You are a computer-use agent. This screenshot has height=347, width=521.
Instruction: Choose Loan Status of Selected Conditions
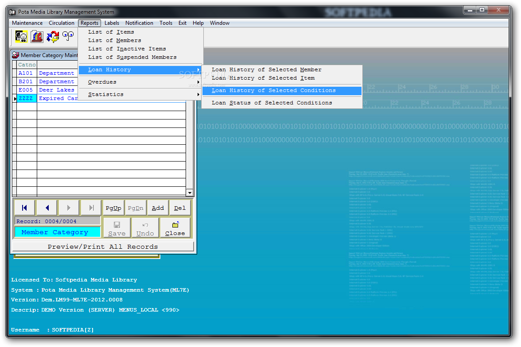click(x=282, y=103)
